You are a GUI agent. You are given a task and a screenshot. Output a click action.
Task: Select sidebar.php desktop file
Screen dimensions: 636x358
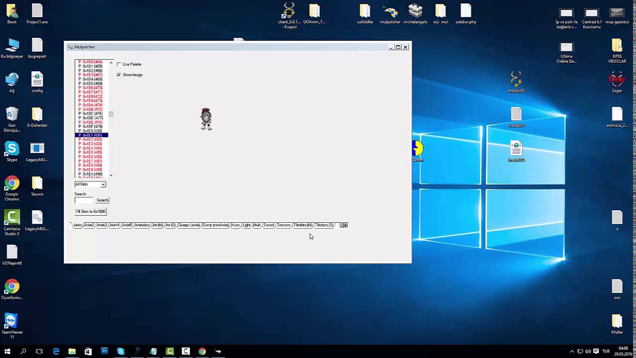coord(466,13)
